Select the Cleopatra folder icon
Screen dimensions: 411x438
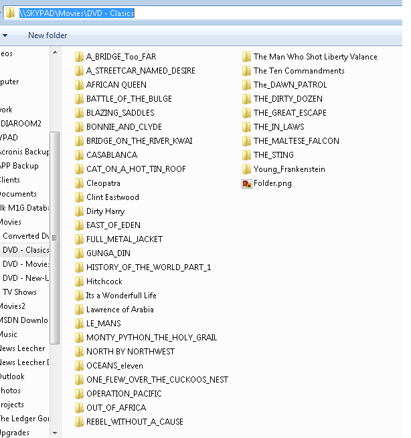(79, 183)
